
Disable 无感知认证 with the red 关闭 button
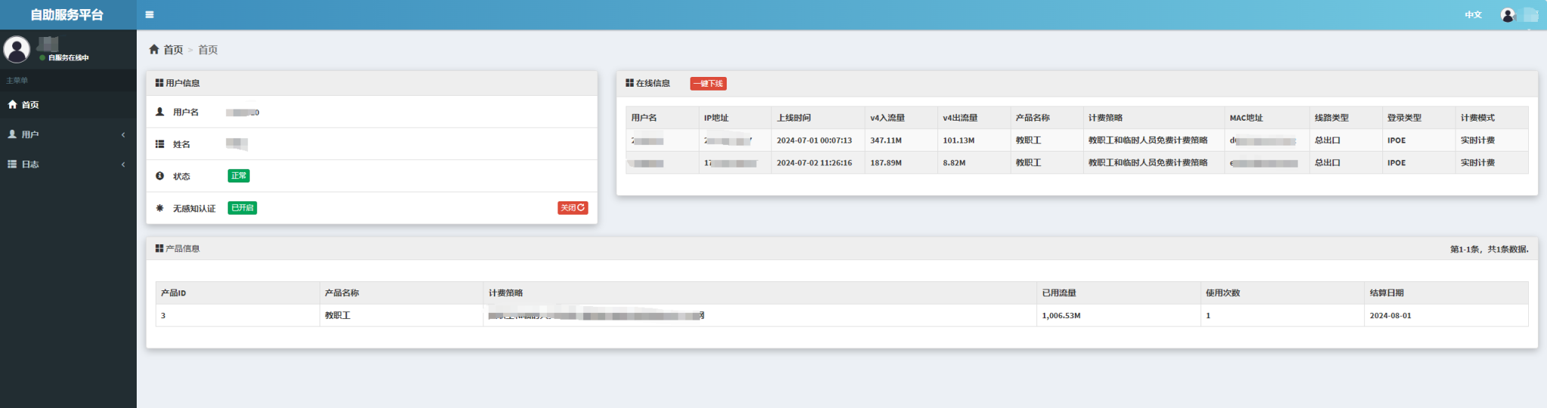tap(572, 208)
